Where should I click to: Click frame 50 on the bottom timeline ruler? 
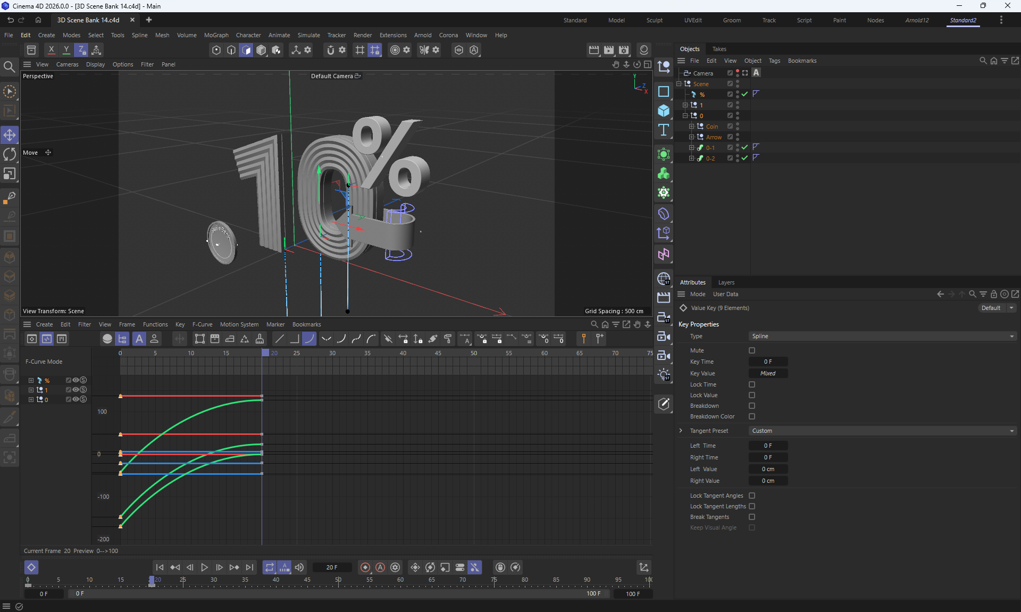point(338,580)
